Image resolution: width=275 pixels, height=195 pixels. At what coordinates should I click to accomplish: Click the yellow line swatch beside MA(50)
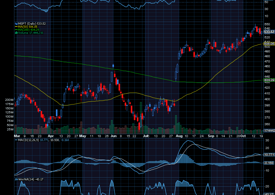point(16,27)
